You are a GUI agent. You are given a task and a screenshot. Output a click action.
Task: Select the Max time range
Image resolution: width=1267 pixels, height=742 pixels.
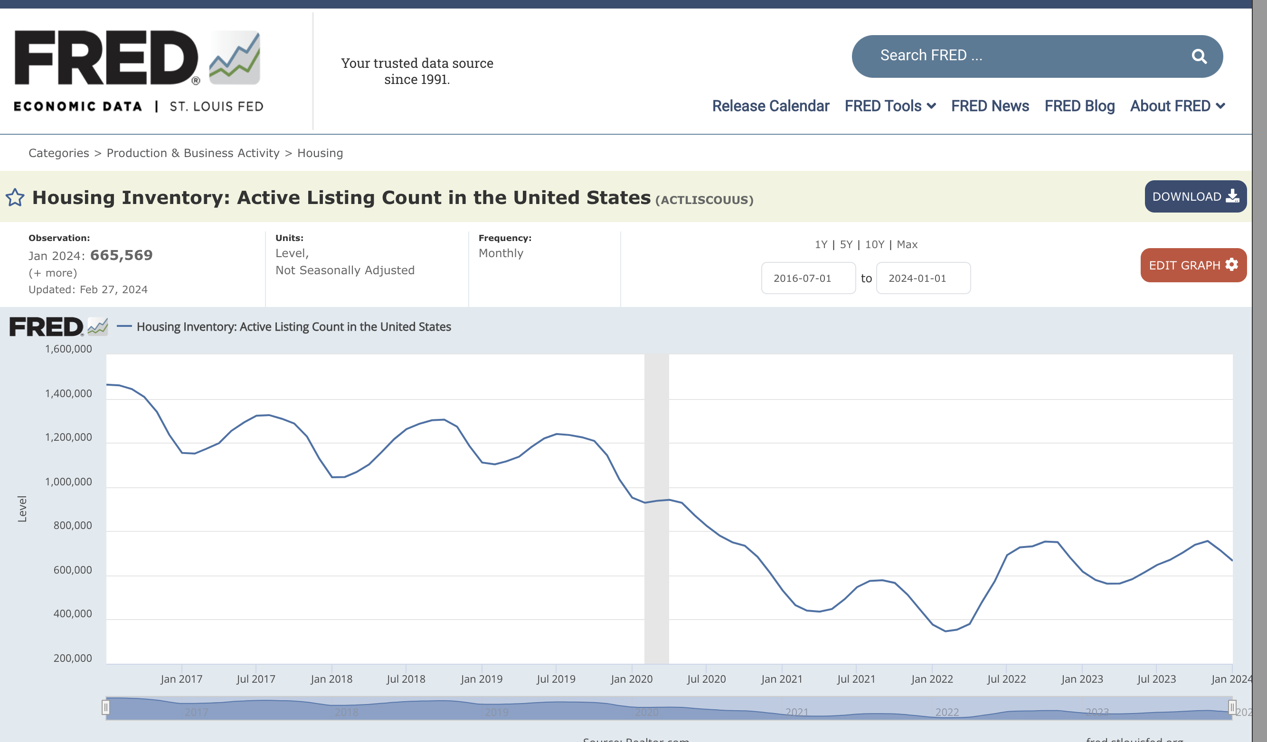click(x=907, y=244)
